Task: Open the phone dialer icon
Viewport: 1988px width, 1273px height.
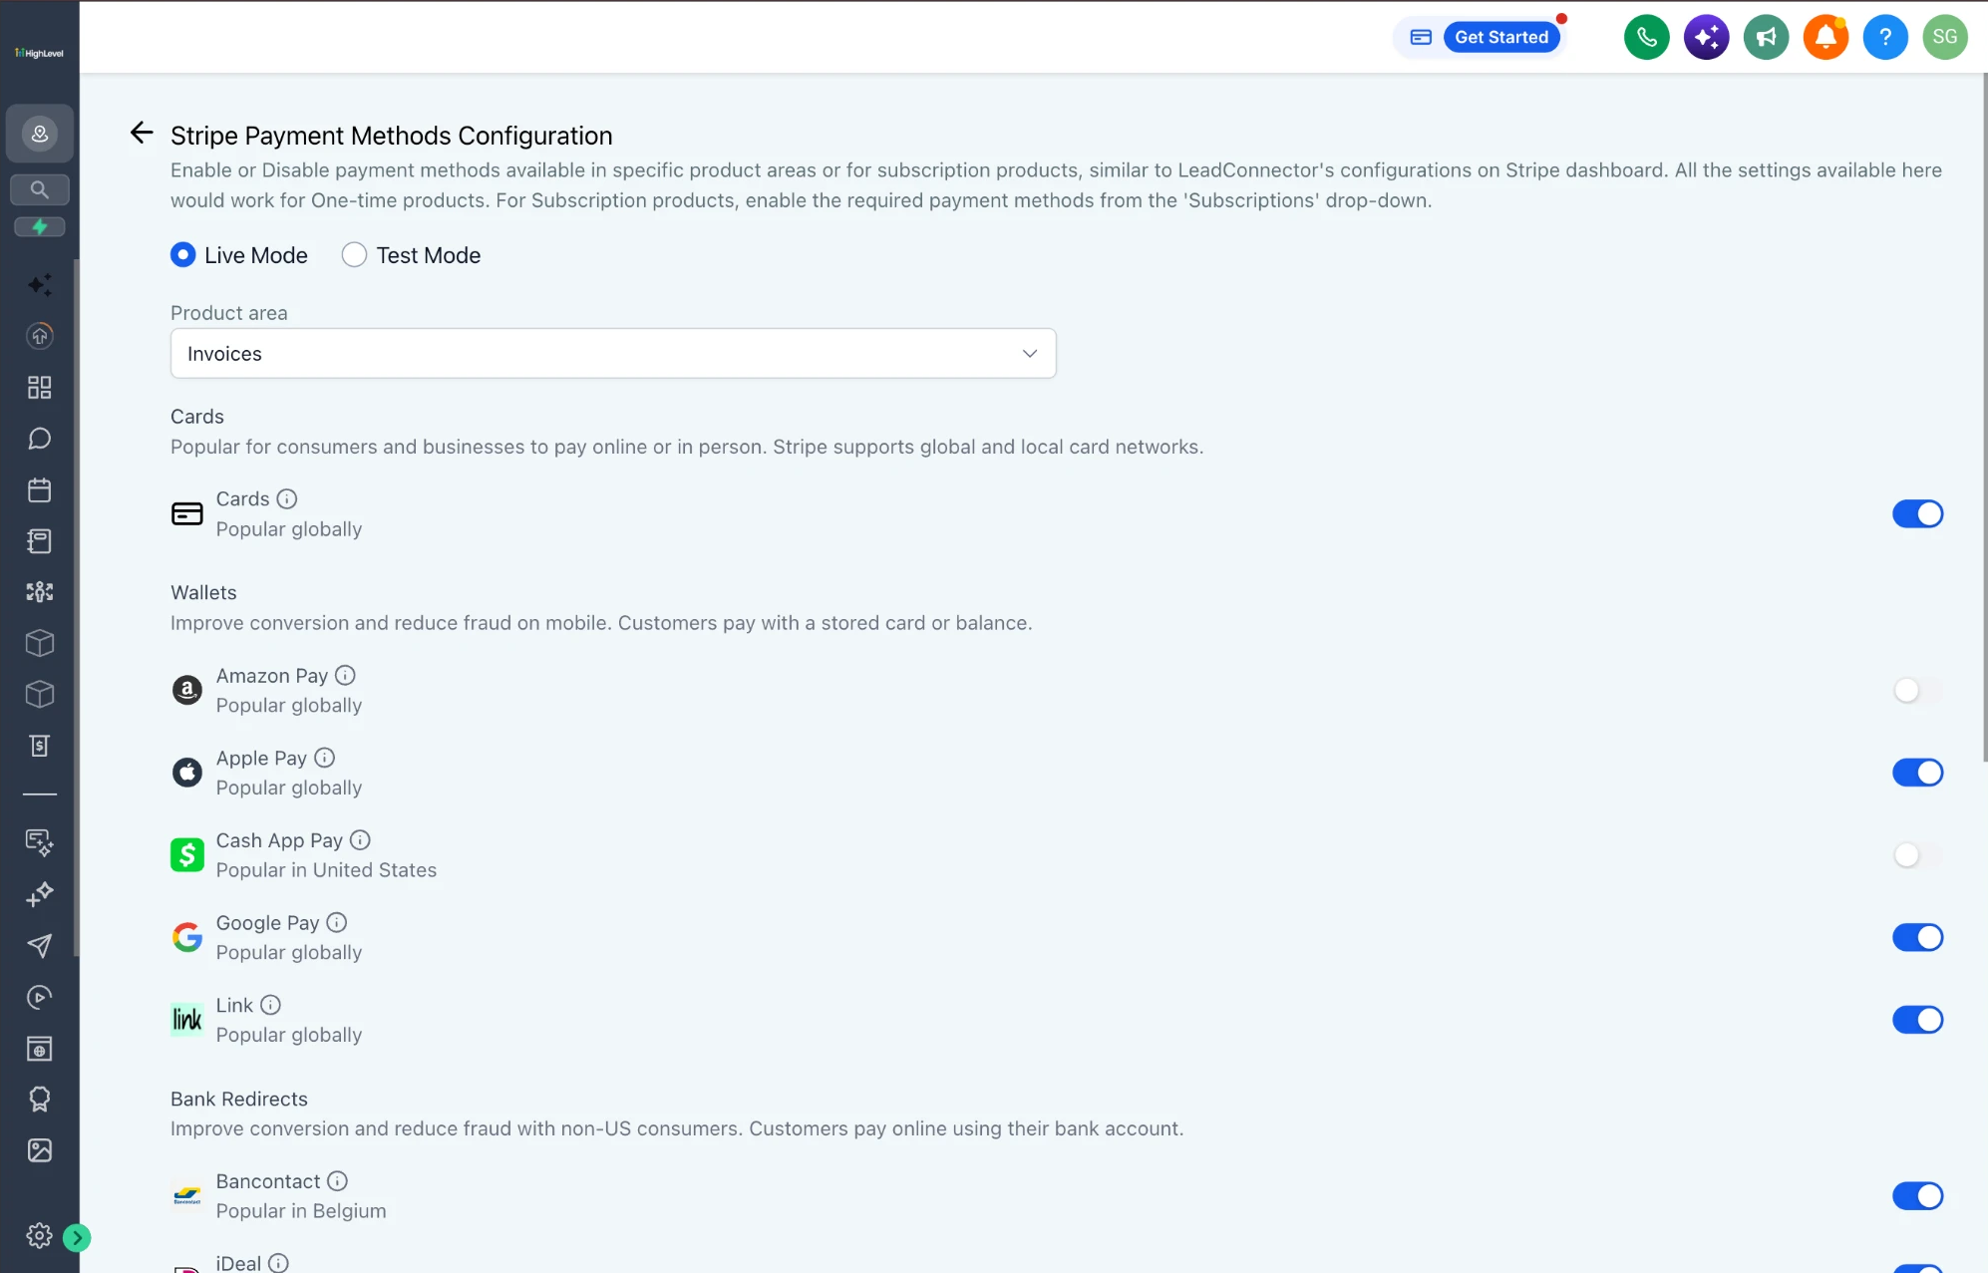Action: pos(1646,38)
